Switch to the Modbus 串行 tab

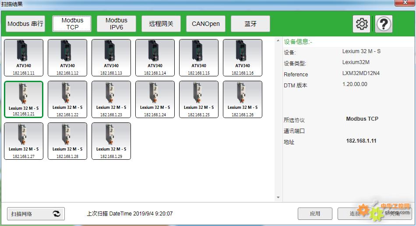pyautogui.click(x=25, y=24)
